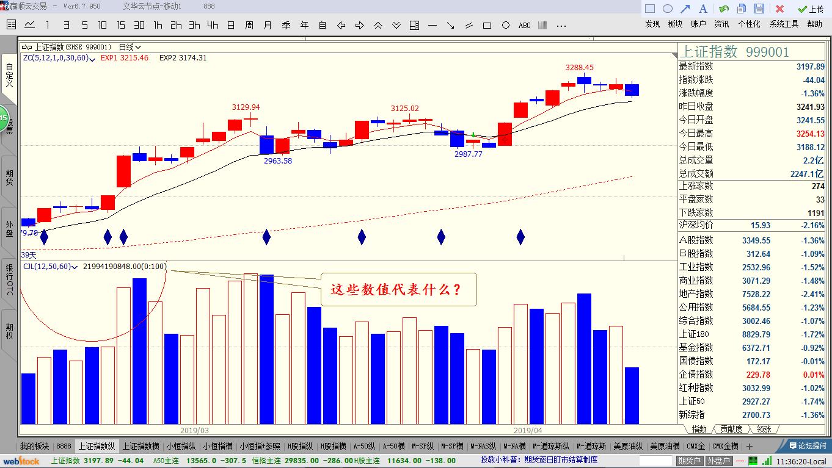Select the circle drawing tool in chart toolbar
Viewport: 832px width, 468px height.
click(506, 25)
